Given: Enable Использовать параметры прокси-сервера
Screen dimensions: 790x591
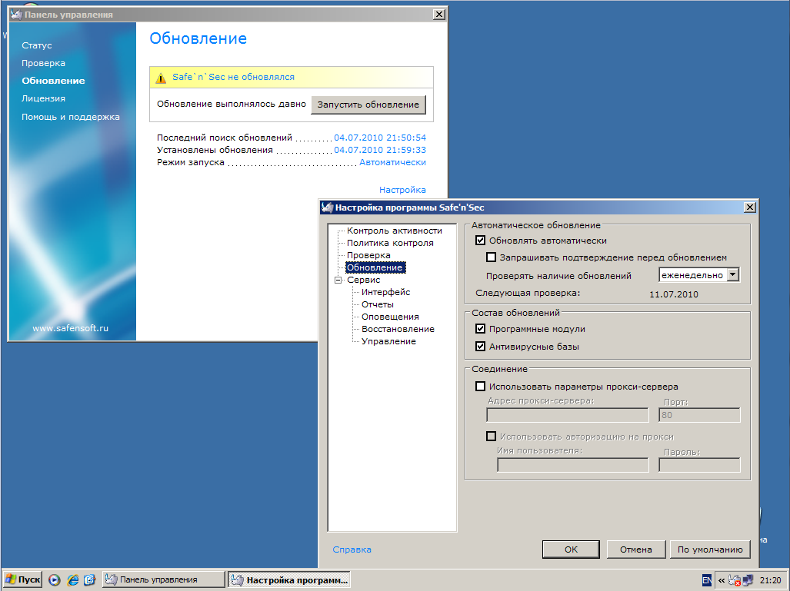Looking at the screenshot, I should [x=481, y=387].
